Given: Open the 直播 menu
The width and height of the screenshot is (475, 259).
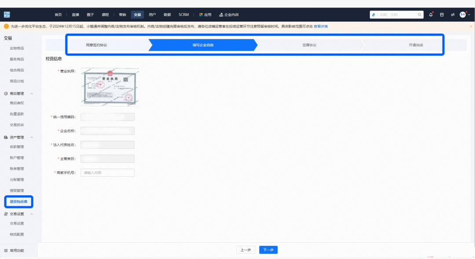Looking at the screenshot, I should click(76, 15).
